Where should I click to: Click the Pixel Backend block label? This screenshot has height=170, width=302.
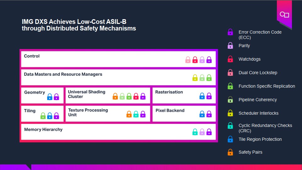click(170, 110)
